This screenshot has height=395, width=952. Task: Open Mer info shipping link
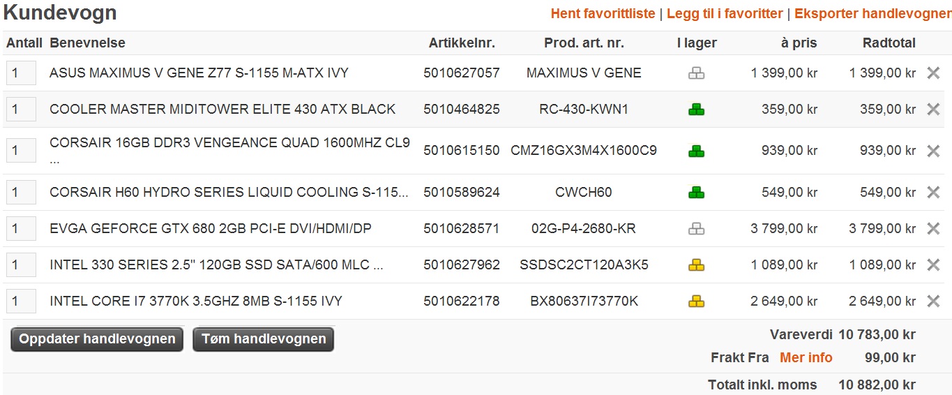point(806,357)
